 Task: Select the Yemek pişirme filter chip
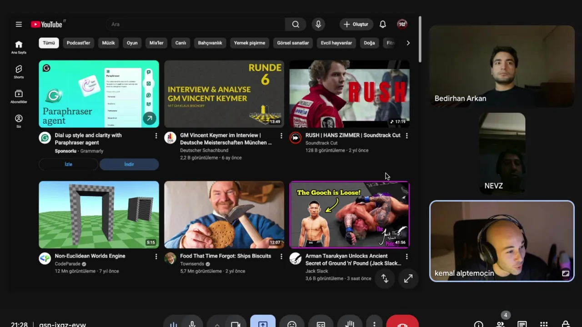(x=249, y=43)
